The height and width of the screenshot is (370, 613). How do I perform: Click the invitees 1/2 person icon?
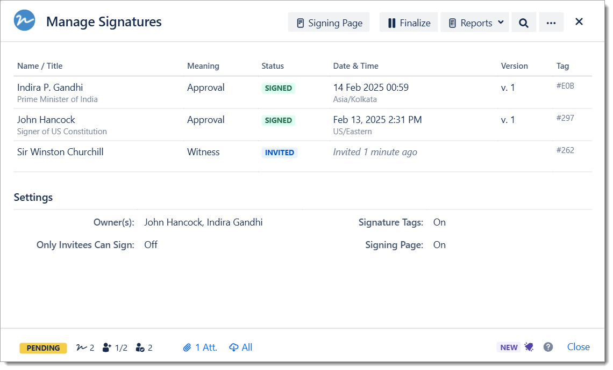[x=107, y=347]
